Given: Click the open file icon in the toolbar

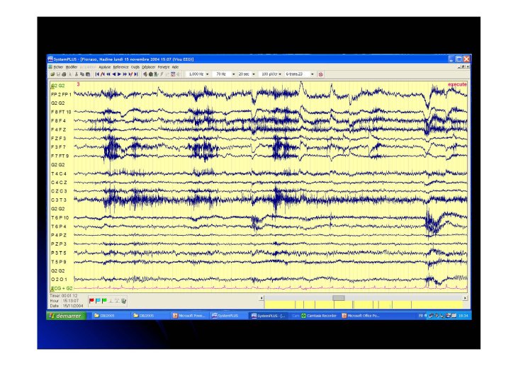Looking at the screenshot, I should [52, 74].
